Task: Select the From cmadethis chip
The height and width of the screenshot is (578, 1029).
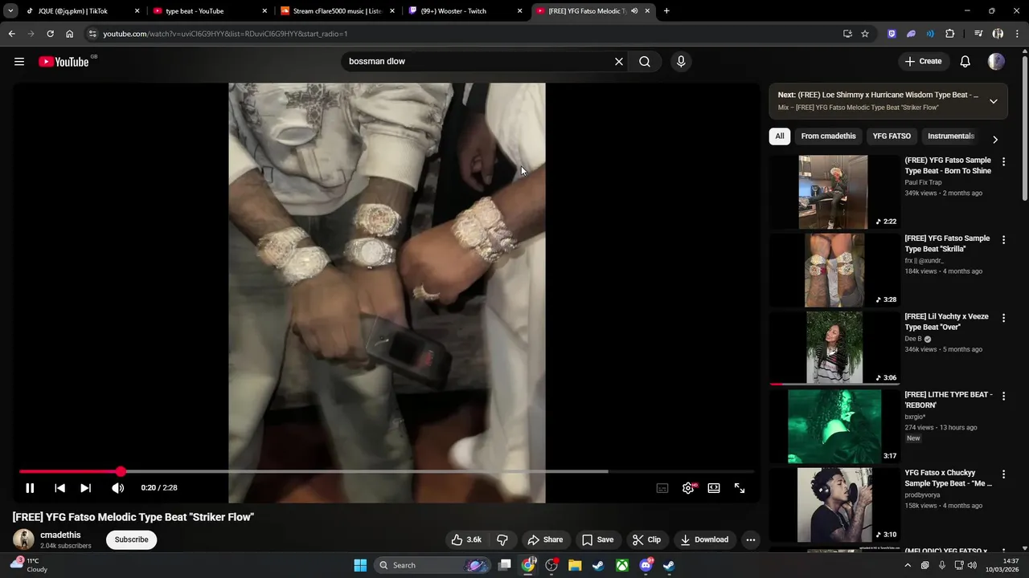Action: pos(828,136)
